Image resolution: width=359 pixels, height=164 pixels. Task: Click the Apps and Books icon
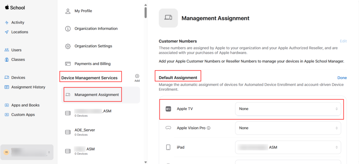pyautogui.click(x=7, y=105)
